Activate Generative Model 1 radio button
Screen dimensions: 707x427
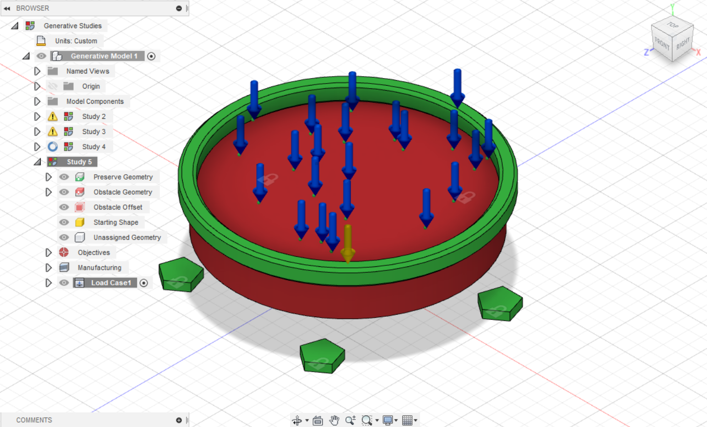152,56
